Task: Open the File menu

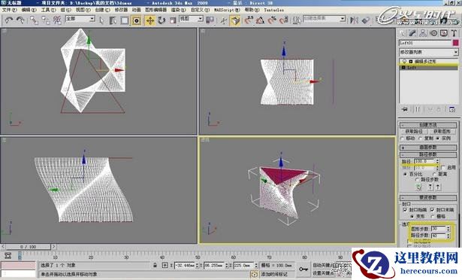Action: click(10, 10)
